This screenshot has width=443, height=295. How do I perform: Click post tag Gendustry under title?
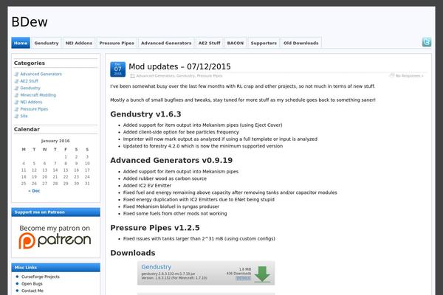coord(185,76)
